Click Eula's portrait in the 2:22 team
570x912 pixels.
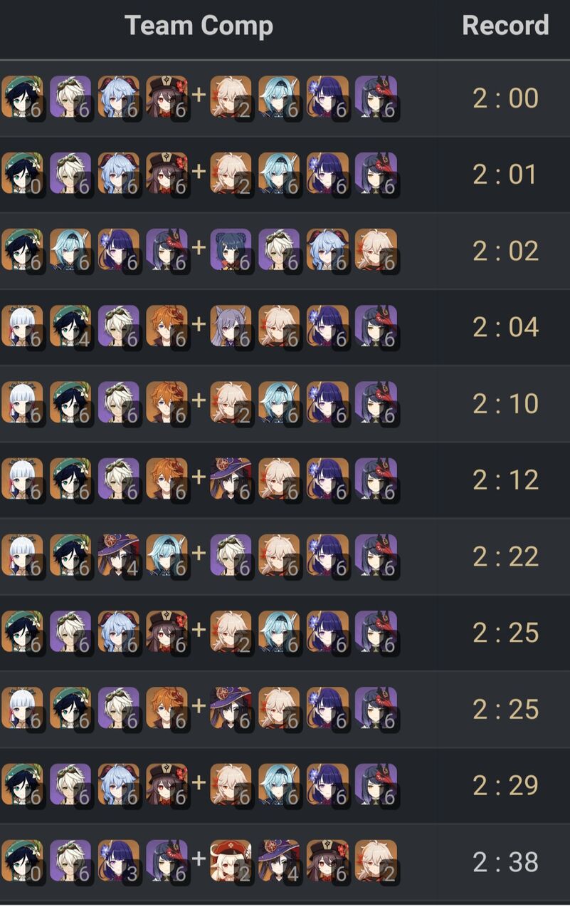tap(167, 555)
